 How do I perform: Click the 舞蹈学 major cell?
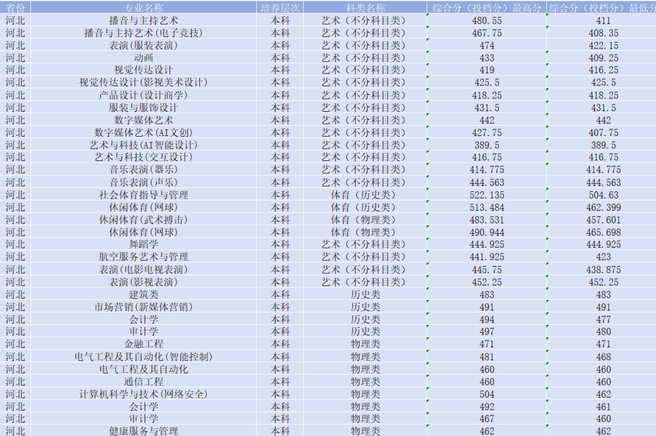point(143,244)
